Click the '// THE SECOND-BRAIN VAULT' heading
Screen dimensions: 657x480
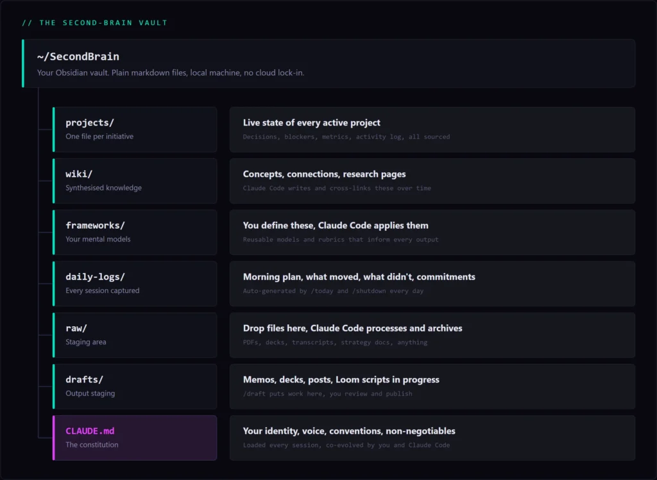[95, 22]
